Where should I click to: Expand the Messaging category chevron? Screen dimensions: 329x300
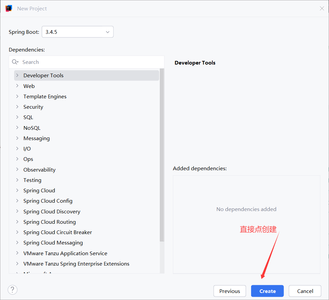click(x=17, y=138)
